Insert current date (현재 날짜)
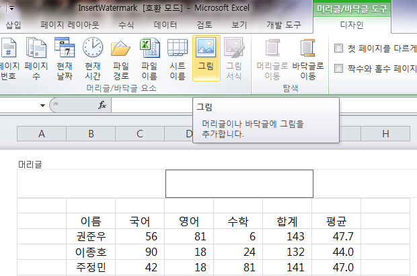The height and width of the screenshot is (276, 417). coord(65,59)
